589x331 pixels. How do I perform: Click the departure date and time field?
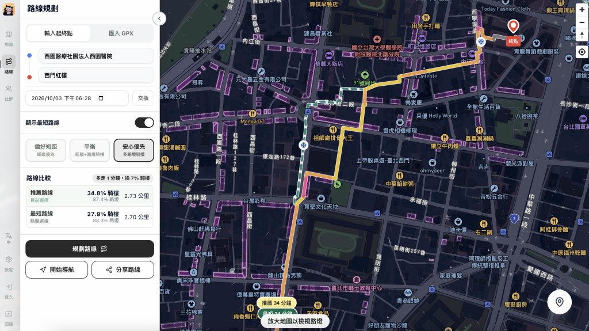(77, 98)
